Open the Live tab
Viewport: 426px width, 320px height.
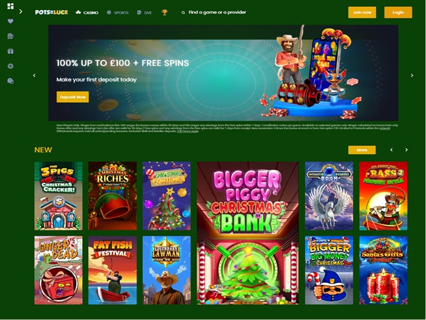(x=144, y=13)
